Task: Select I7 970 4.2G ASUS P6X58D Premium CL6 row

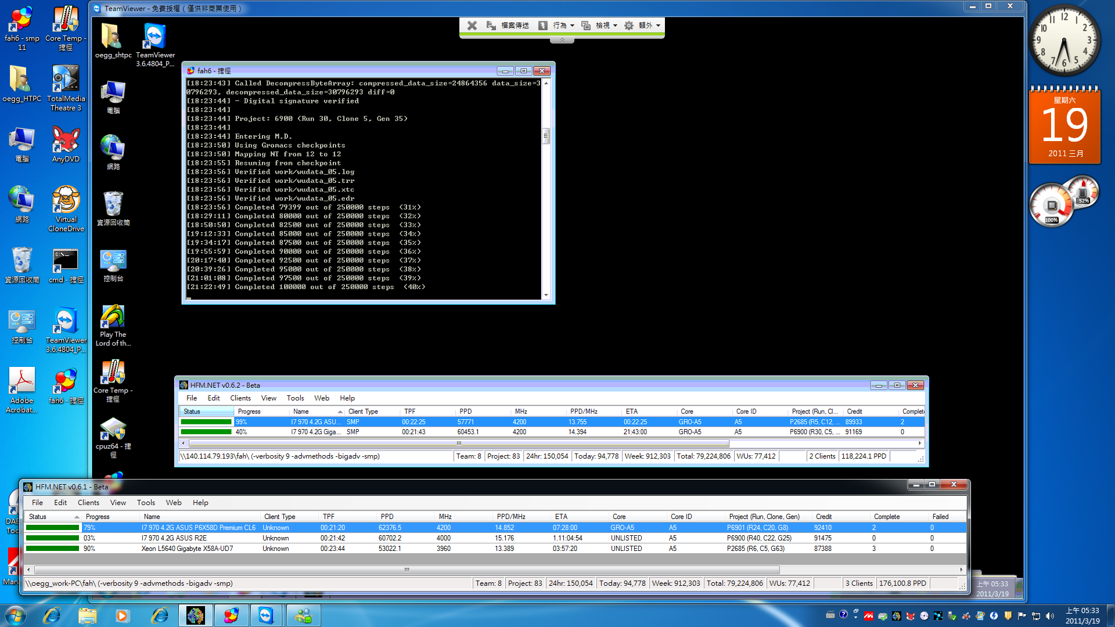Action: pos(495,528)
